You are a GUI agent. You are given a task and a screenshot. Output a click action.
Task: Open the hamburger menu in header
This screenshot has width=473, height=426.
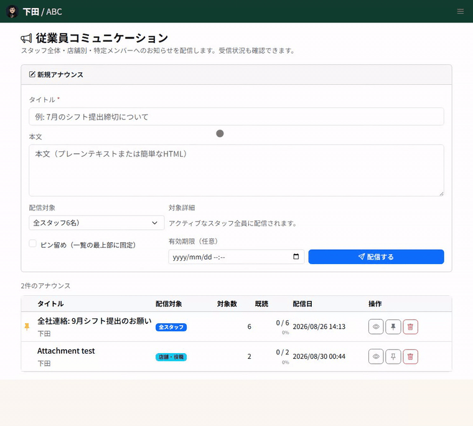[460, 11]
